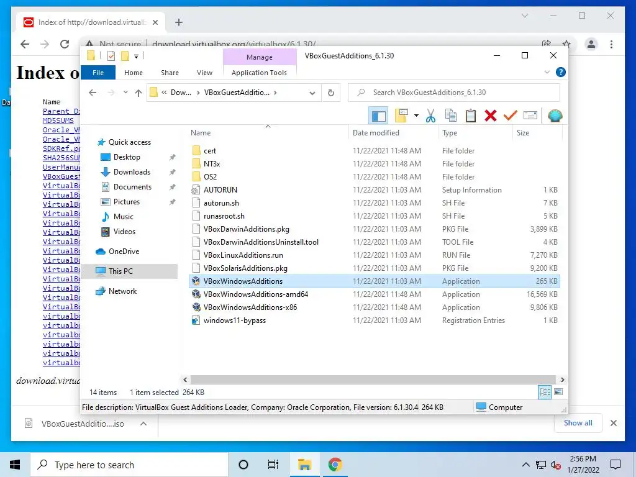This screenshot has height=477, width=636.
Task: Click MD5SUMS link in Chrome page
Action: click(x=58, y=120)
